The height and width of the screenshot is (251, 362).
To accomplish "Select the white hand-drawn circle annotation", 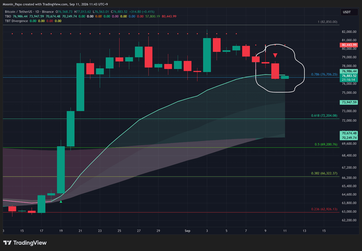I will click(280, 68).
